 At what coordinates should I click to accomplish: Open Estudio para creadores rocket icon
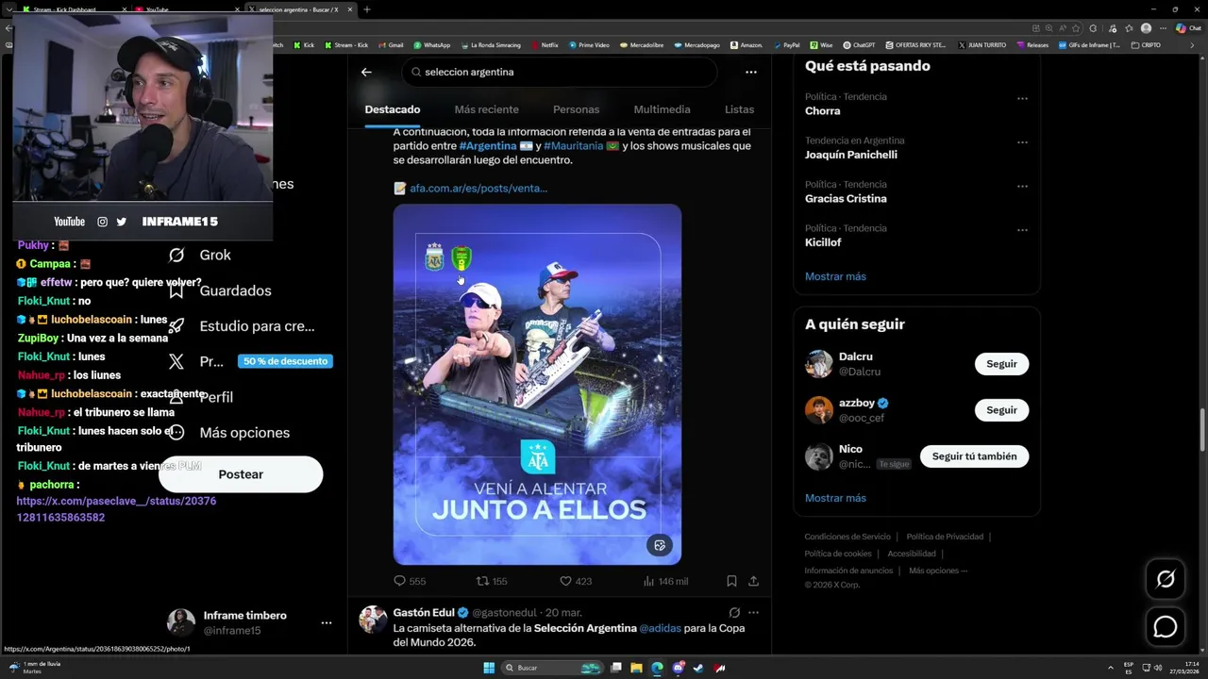tap(176, 325)
